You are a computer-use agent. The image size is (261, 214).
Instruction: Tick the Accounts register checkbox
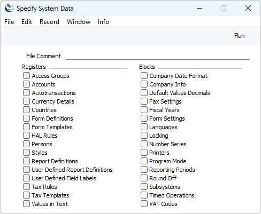coord(26,84)
